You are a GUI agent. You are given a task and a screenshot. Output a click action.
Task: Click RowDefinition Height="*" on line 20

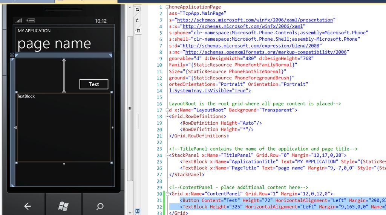(x=217, y=130)
